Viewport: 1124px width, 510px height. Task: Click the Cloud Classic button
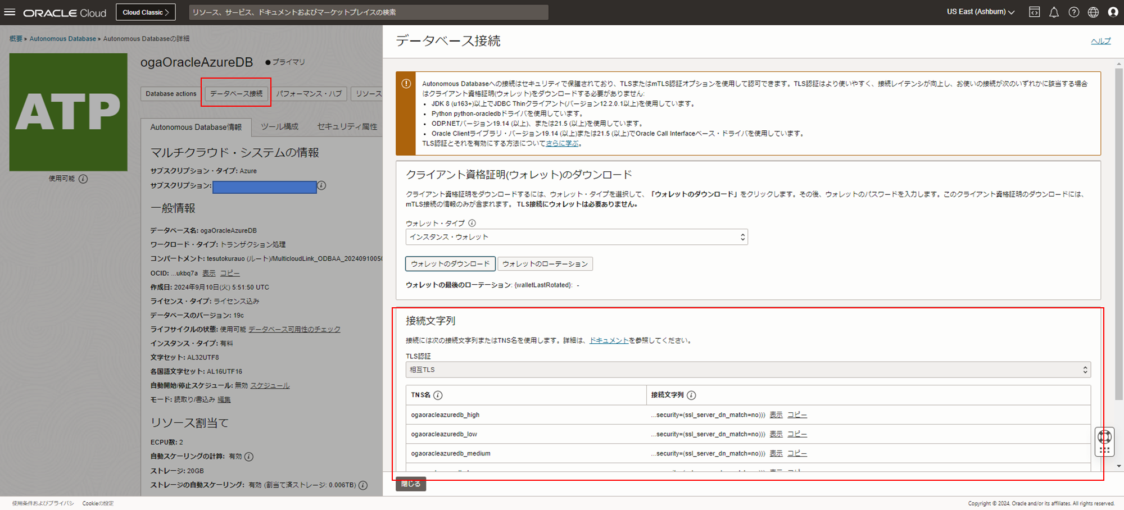click(x=146, y=12)
